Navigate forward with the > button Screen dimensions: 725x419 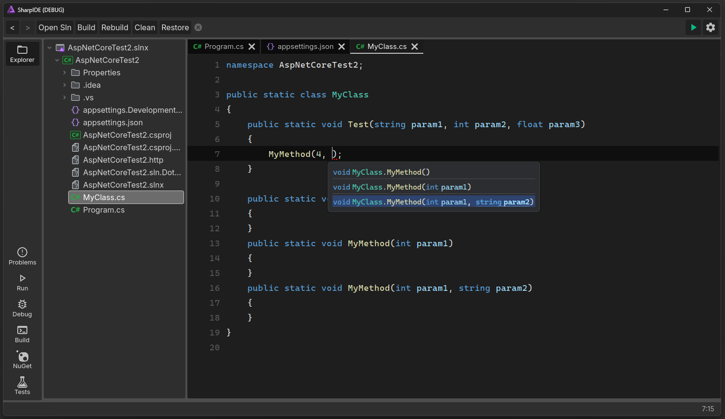point(28,27)
